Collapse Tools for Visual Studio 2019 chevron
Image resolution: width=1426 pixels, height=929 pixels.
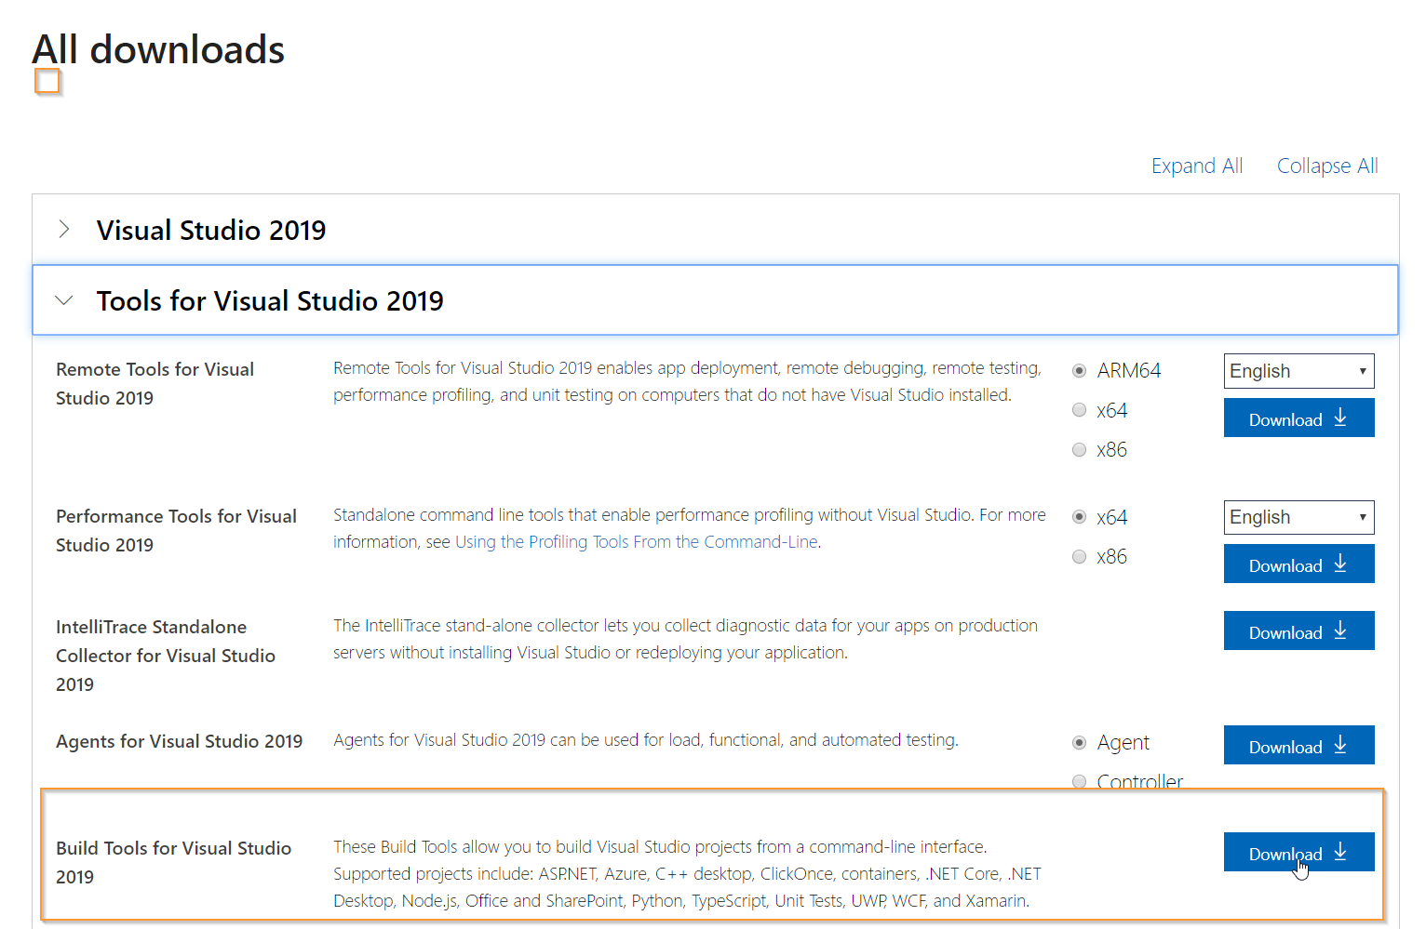[x=64, y=300]
